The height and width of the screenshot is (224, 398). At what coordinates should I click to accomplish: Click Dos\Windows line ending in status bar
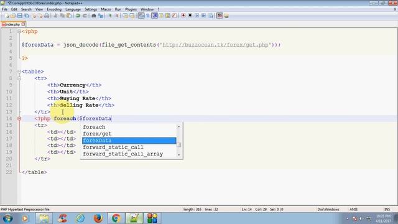pyautogui.click(x=328, y=209)
